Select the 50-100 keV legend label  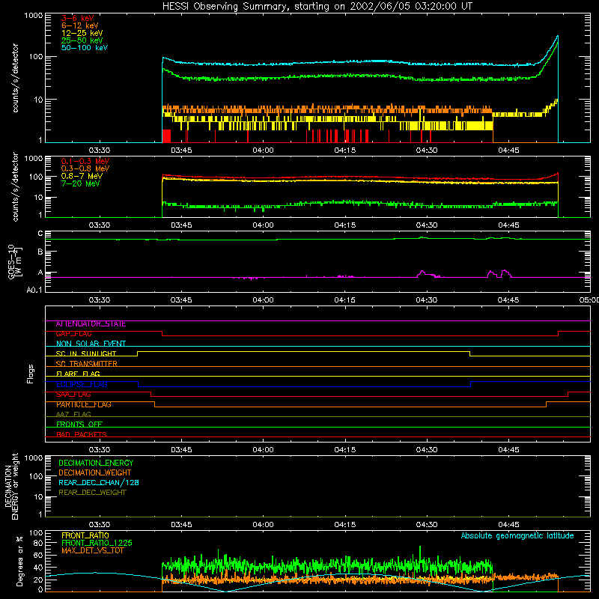85,48
